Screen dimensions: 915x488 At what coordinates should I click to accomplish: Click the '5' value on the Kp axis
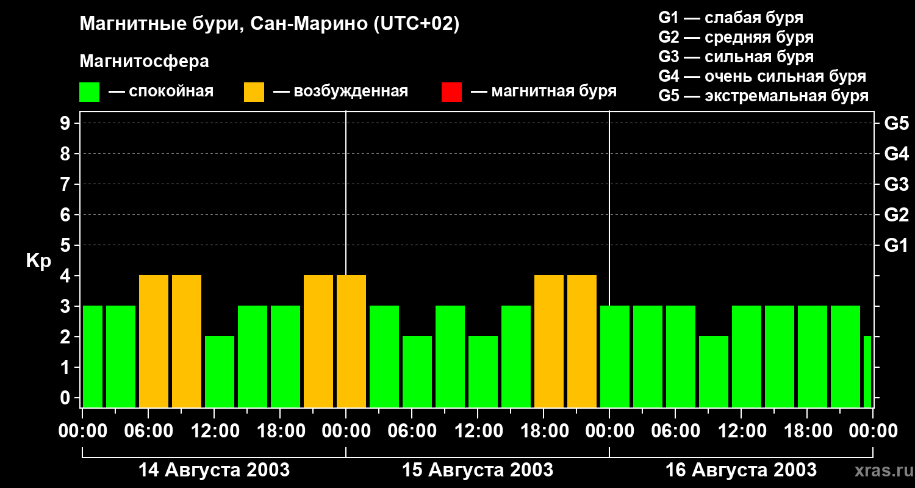click(x=66, y=245)
